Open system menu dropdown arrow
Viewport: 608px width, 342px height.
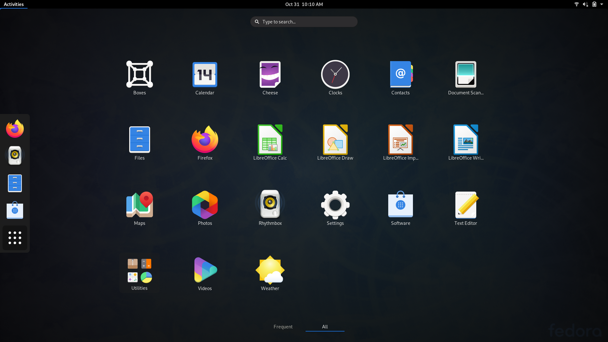pos(602,4)
